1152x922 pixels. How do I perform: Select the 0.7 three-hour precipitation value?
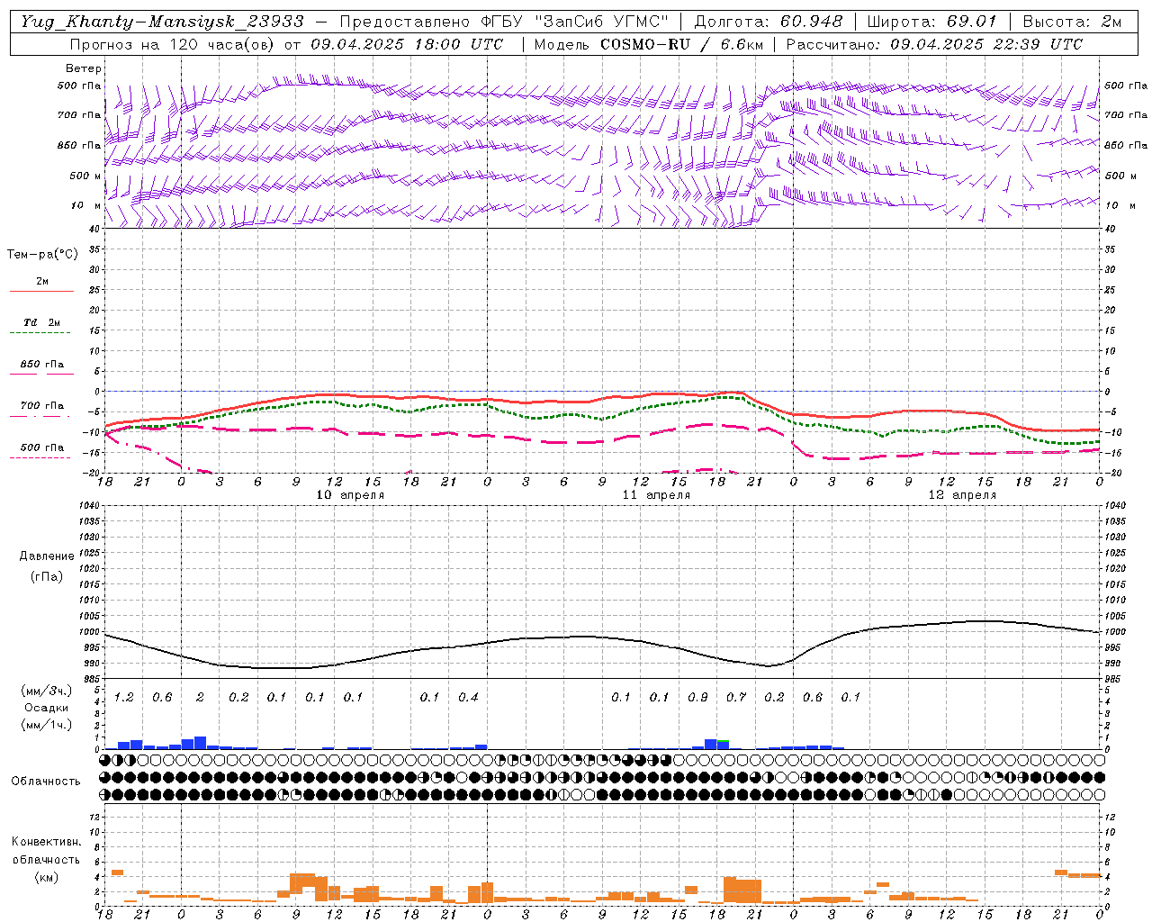pyautogui.click(x=736, y=698)
